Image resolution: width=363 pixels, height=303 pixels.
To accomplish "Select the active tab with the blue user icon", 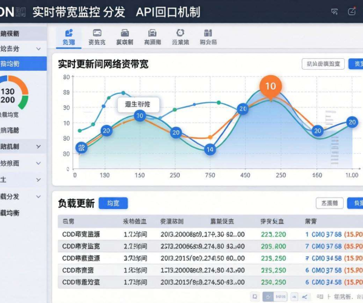I will click(x=69, y=37).
